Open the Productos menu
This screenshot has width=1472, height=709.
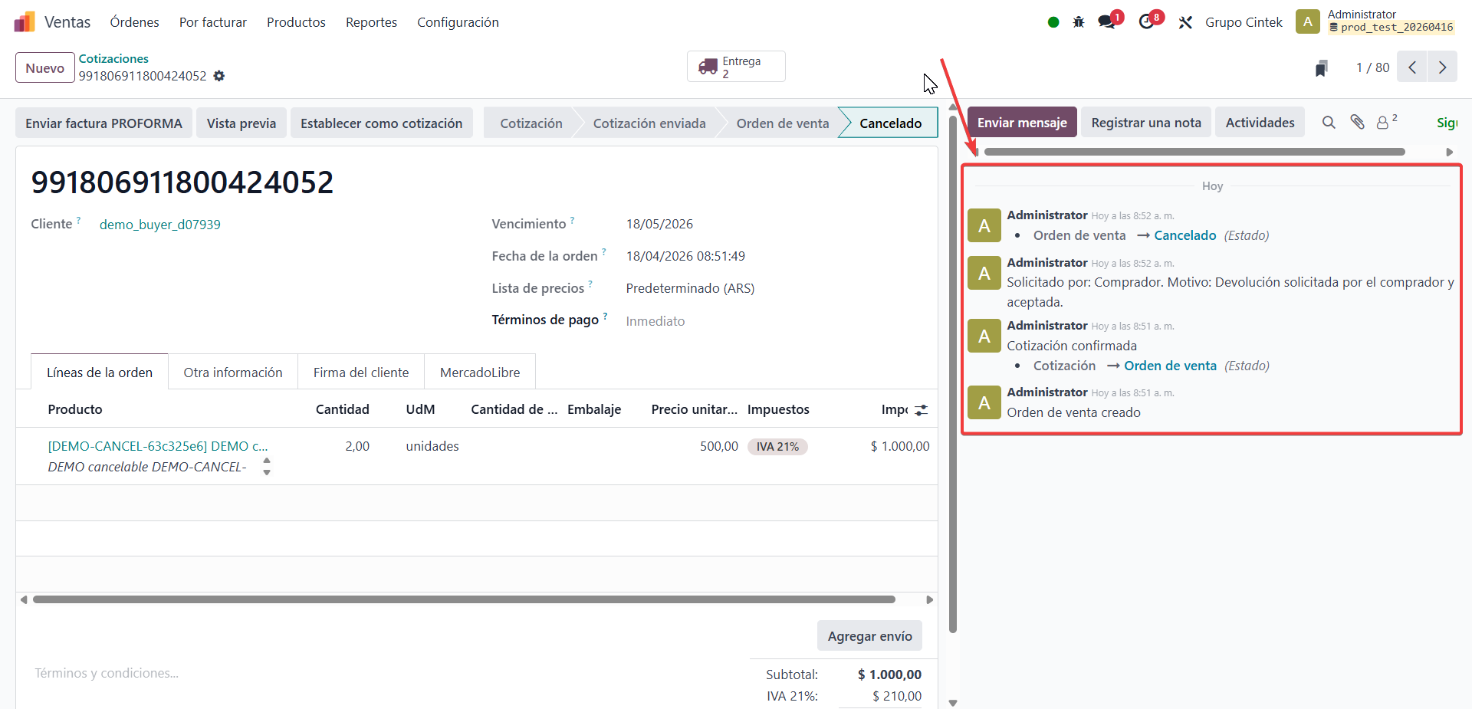296,22
